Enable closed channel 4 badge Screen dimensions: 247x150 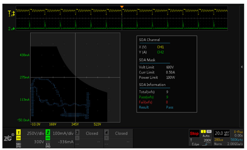point(107,132)
